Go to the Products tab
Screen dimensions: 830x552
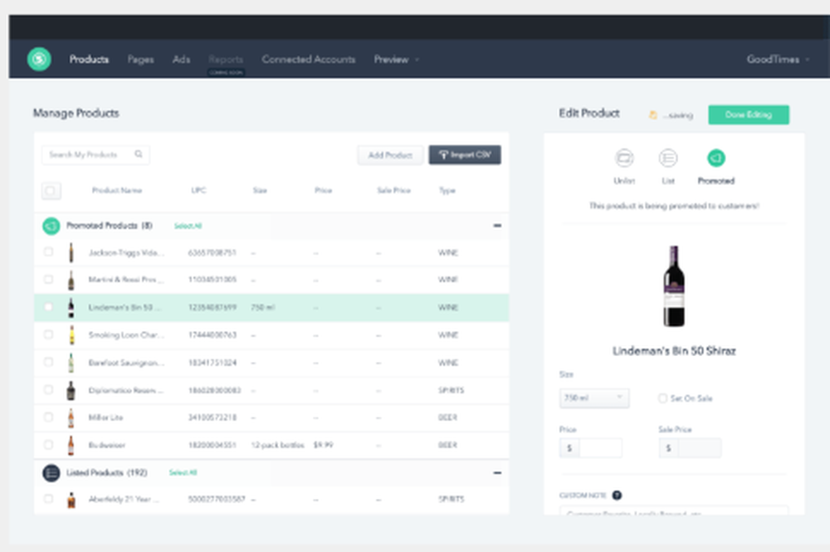coord(89,59)
